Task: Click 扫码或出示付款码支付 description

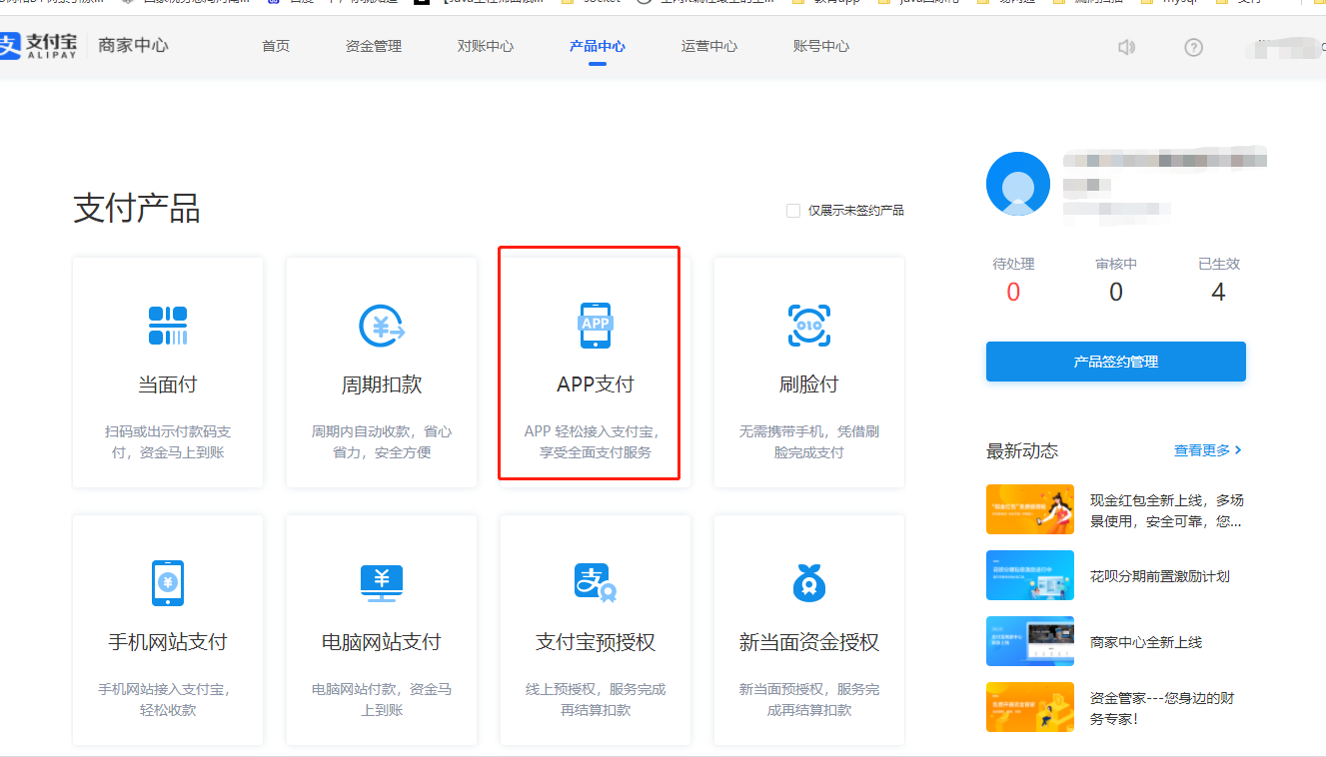Action: [x=168, y=442]
